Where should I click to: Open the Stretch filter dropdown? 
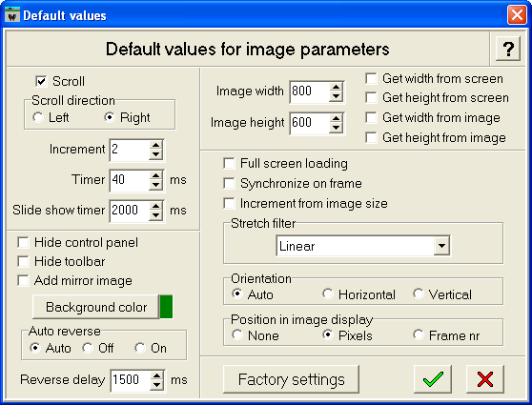441,246
